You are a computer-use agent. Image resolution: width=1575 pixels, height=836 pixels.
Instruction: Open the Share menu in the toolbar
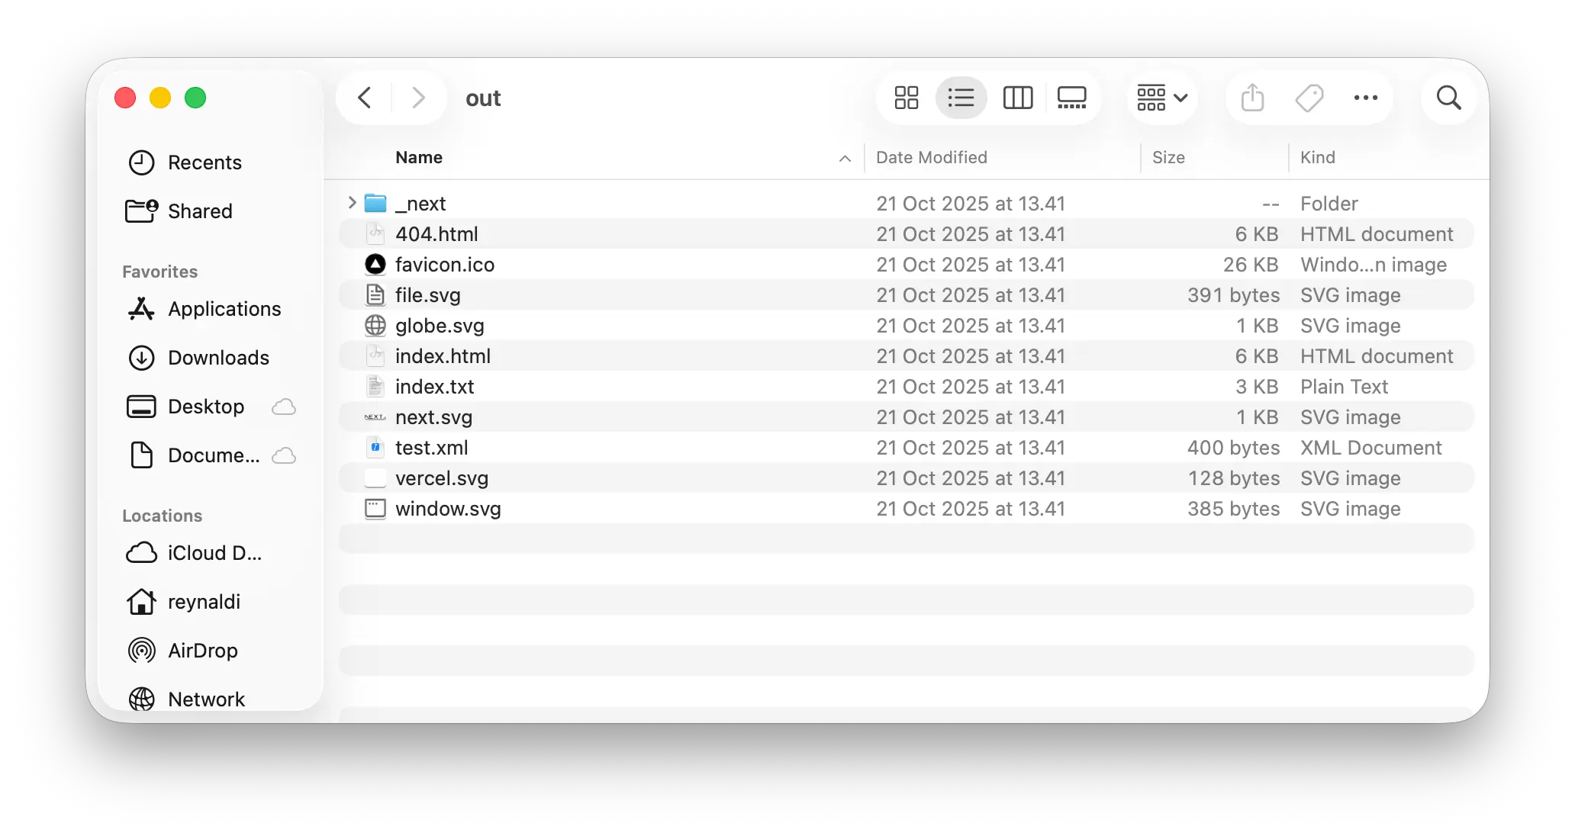[1251, 98]
